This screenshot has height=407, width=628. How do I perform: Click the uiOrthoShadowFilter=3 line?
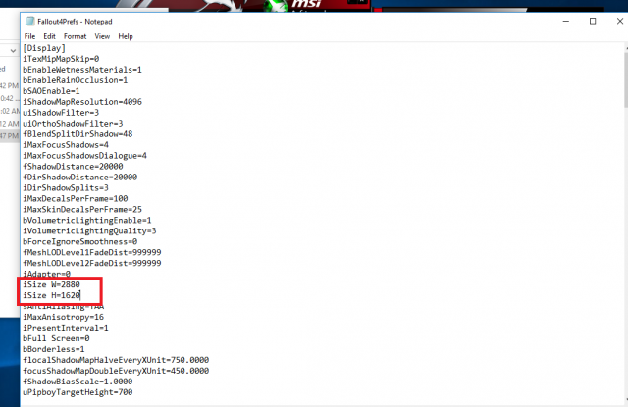pyautogui.click(x=73, y=124)
